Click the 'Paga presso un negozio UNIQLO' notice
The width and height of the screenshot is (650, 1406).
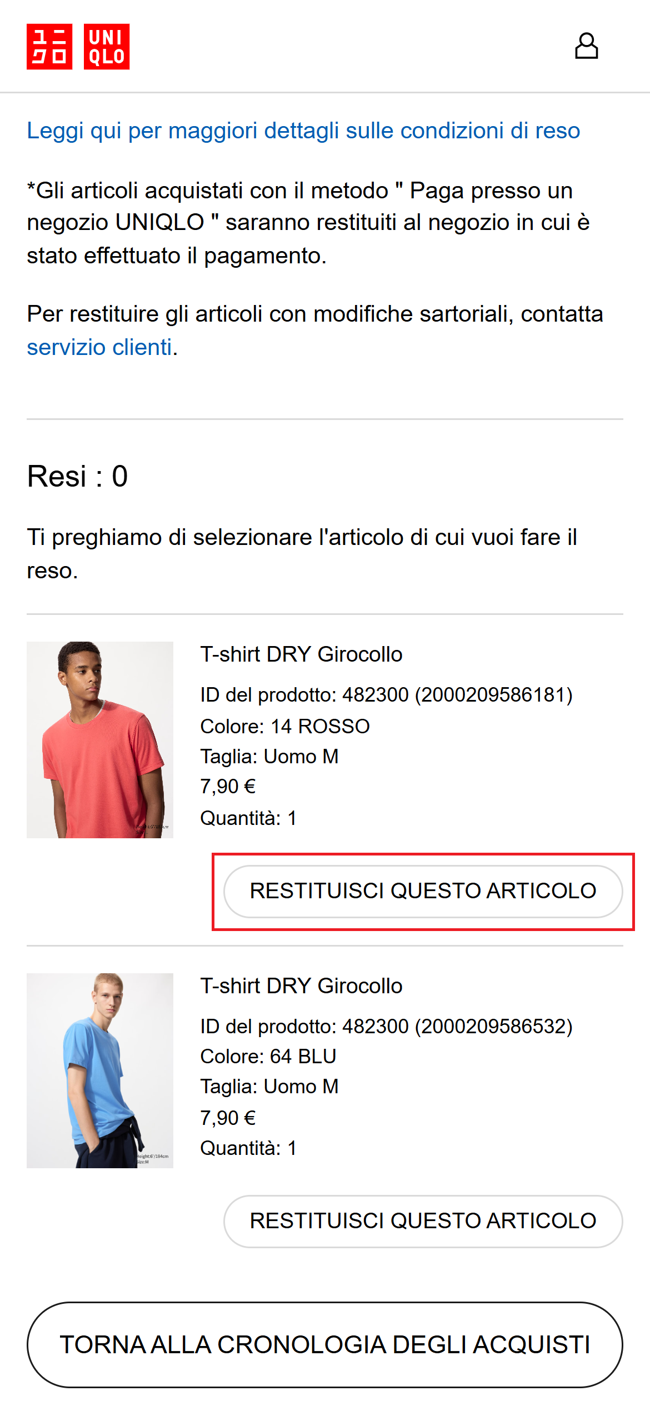[x=308, y=223]
